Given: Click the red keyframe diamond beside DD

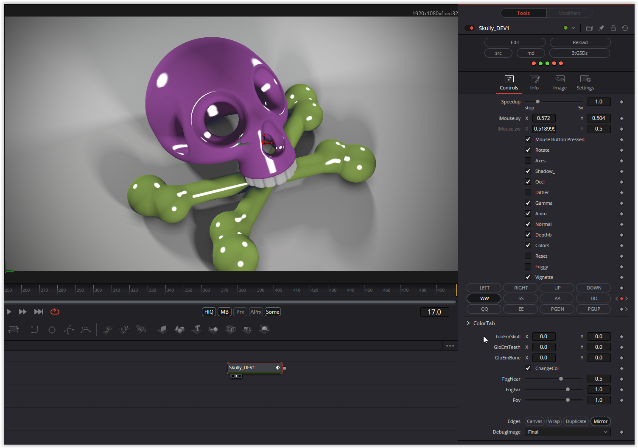Looking at the screenshot, I should tap(621, 298).
